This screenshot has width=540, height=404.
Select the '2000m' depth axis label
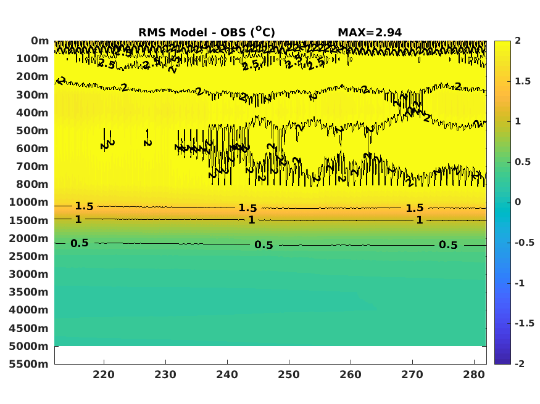[x=29, y=238]
